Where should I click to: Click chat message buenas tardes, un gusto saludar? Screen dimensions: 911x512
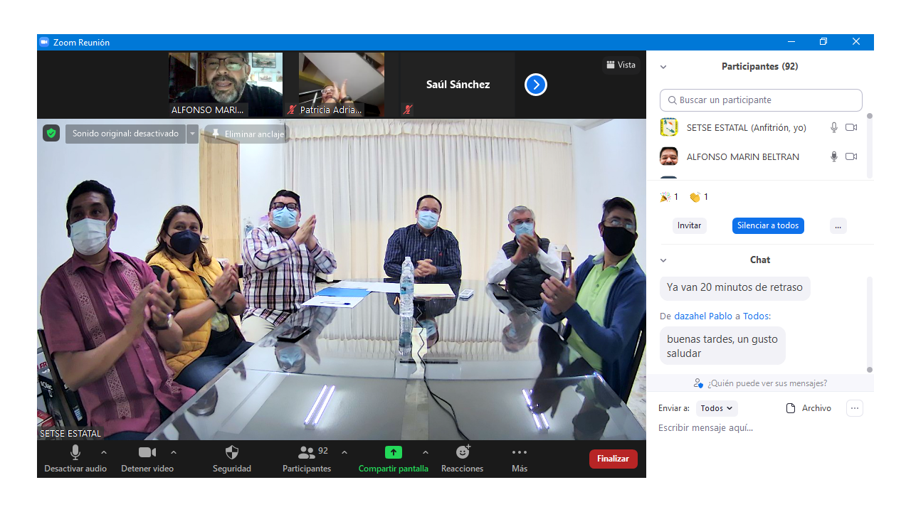tap(722, 346)
